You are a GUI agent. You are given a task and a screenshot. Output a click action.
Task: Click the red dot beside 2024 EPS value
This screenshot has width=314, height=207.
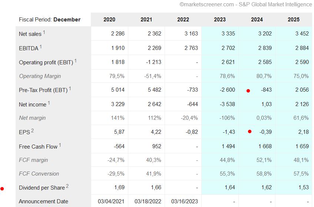(249, 132)
